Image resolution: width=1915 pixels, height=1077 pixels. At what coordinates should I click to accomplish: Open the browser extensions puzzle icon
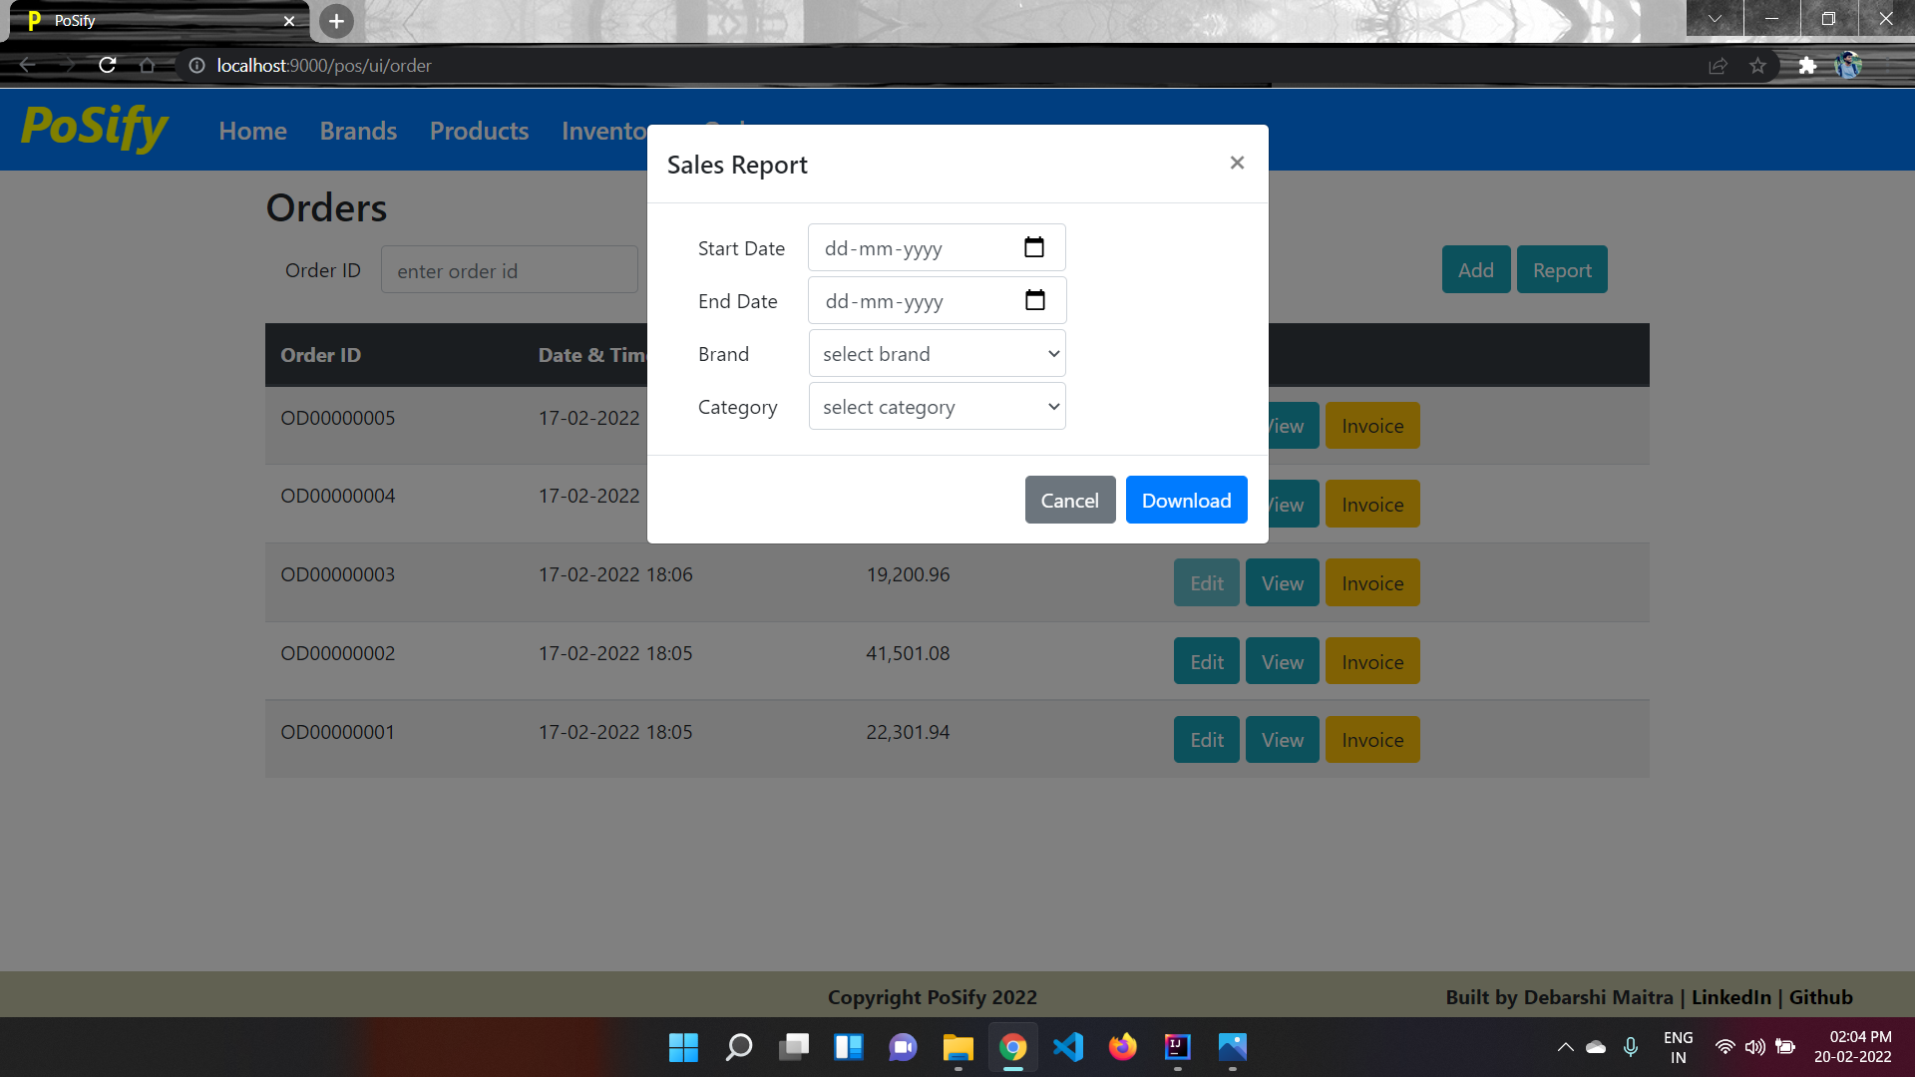1807,66
